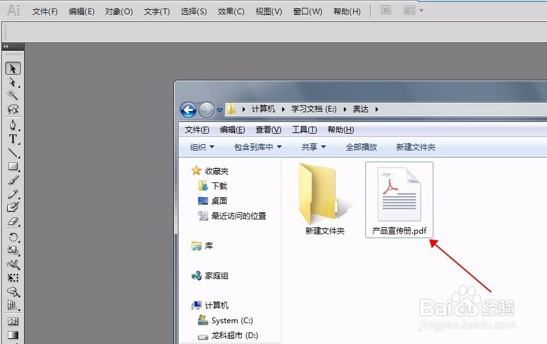
Task: Expand arrow after 奥达 in path
Action: pos(377,109)
